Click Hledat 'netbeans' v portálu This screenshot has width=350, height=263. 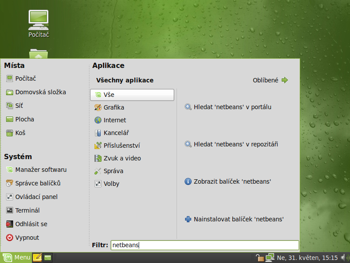[228, 107]
